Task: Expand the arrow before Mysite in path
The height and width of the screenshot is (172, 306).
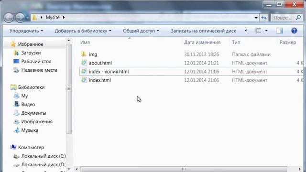Action: tap(42, 18)
